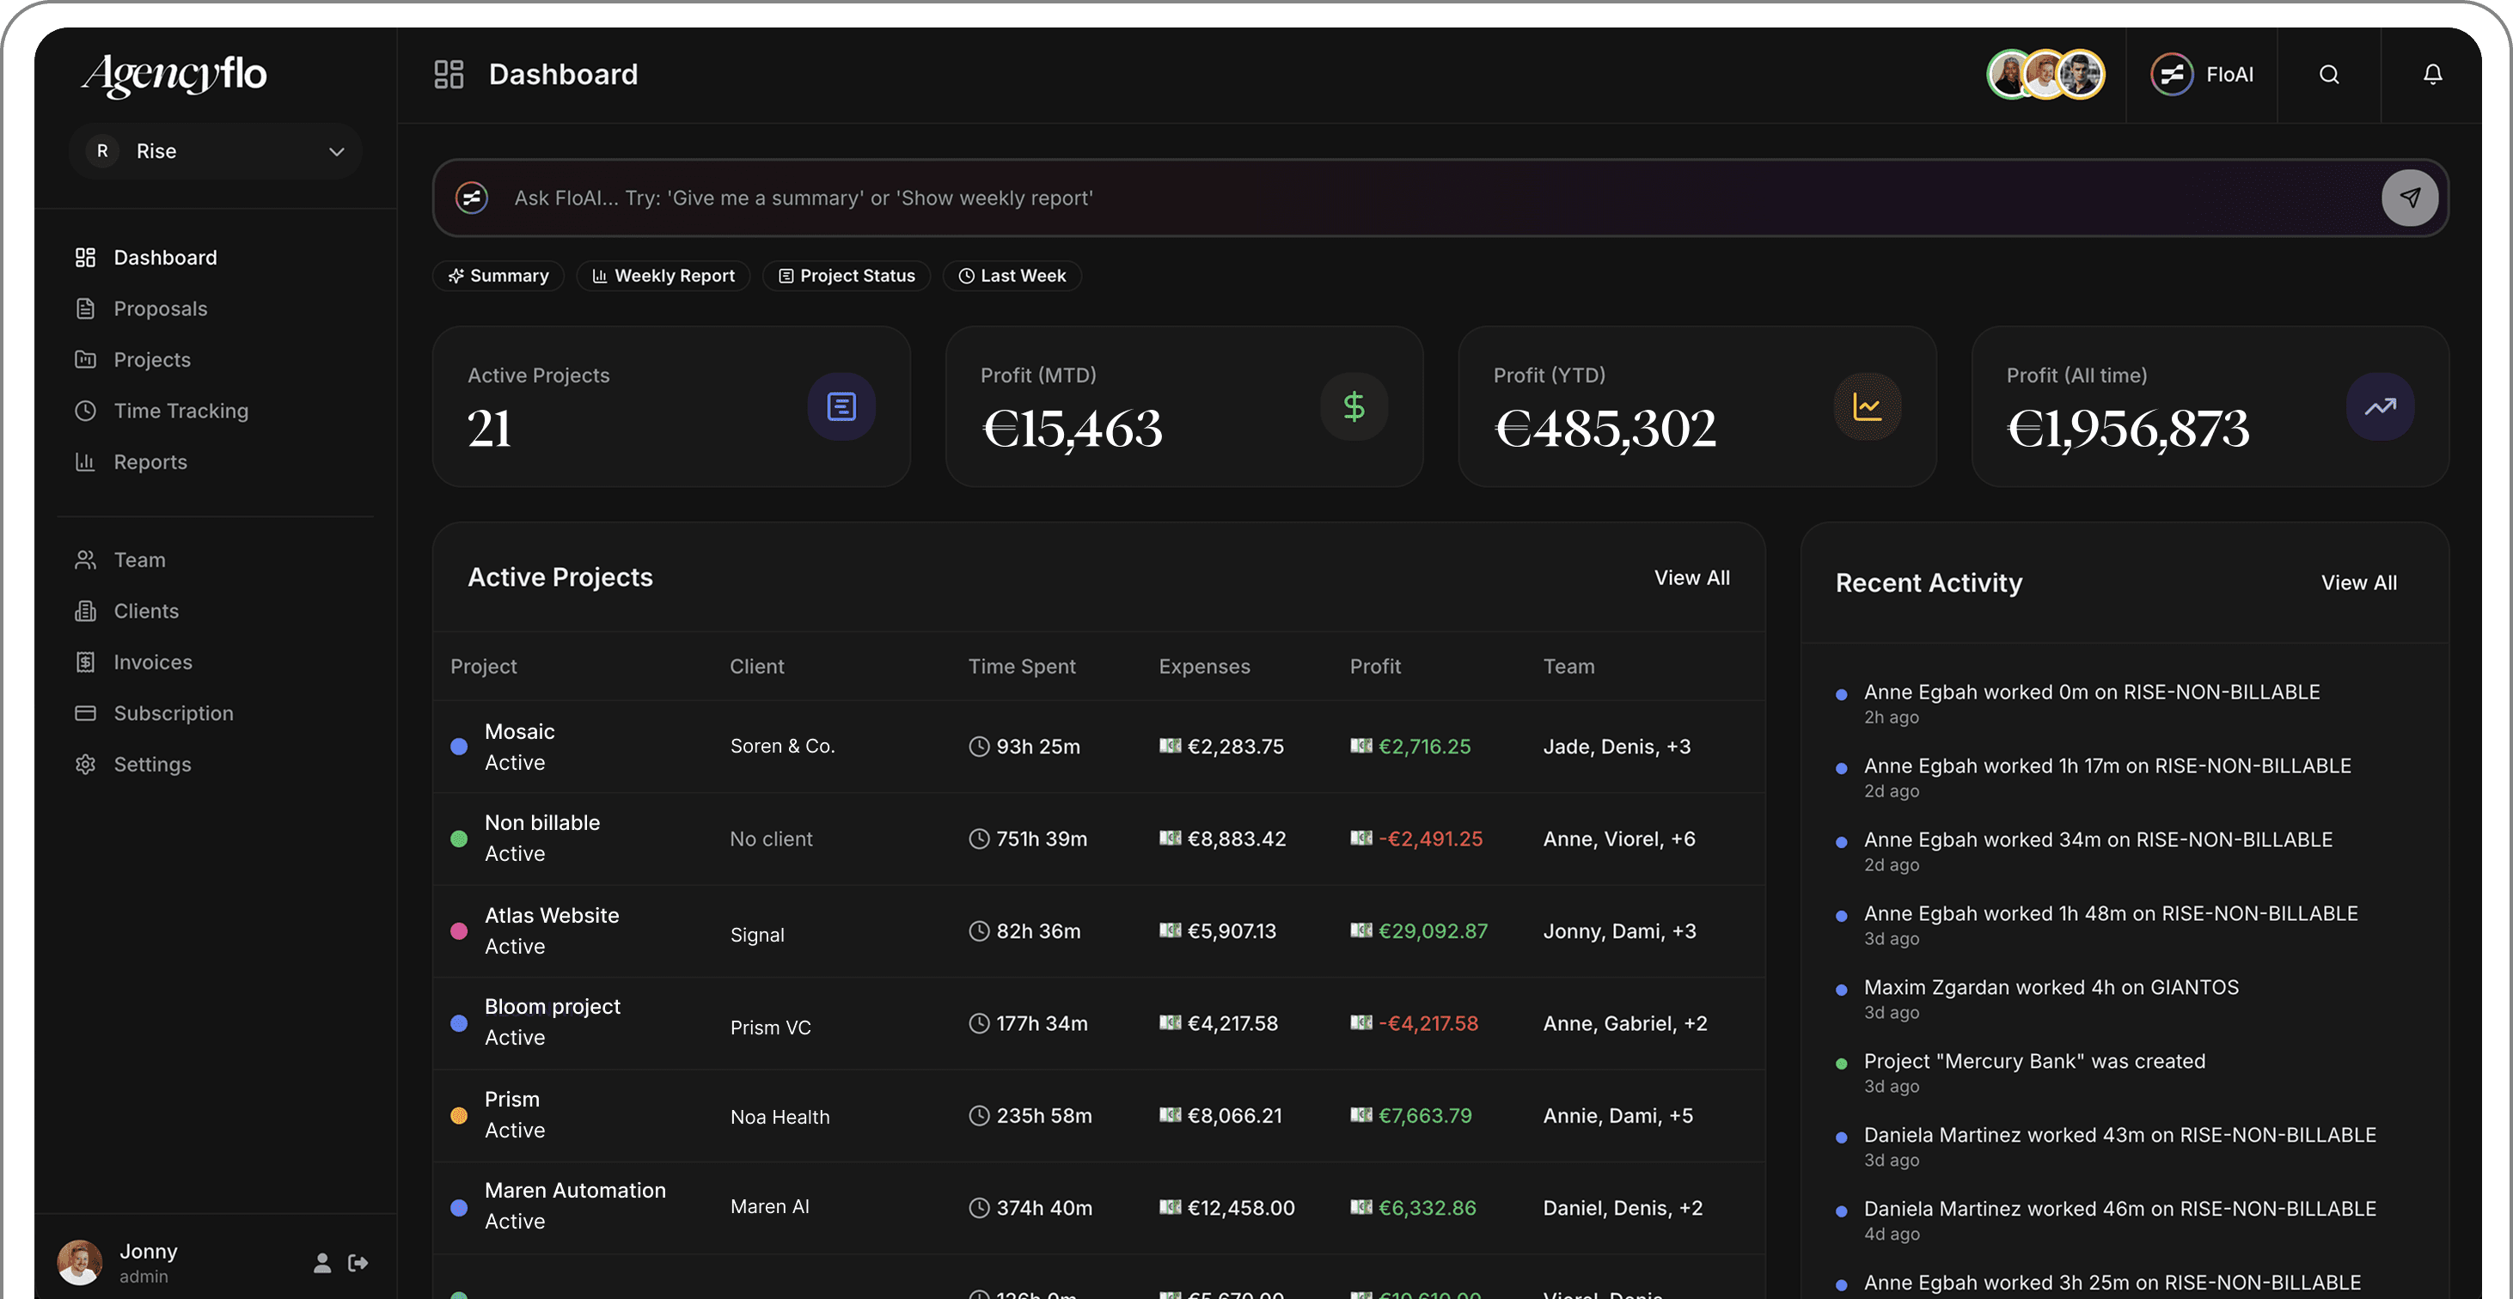The width and height of the screenshot is (2513, 1299).
Task: Click the dollar icon on the Profit MTD card
Action: coord(1354,406)
